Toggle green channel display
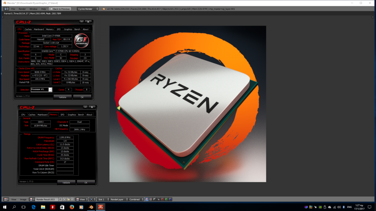The height and width of the screenshot is (211, 376). pos(166,199)
